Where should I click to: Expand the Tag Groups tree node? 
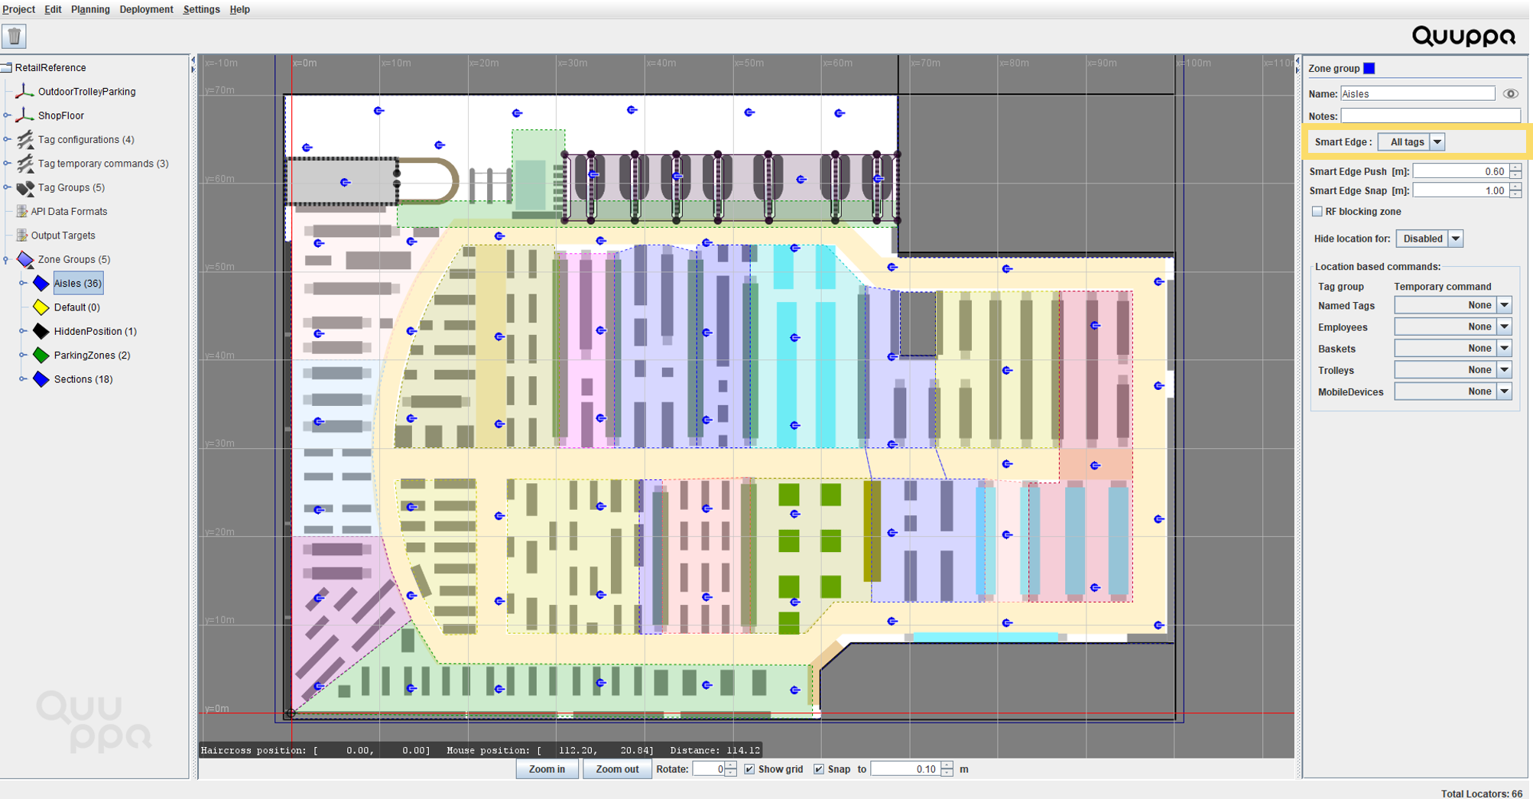[7, 187]
